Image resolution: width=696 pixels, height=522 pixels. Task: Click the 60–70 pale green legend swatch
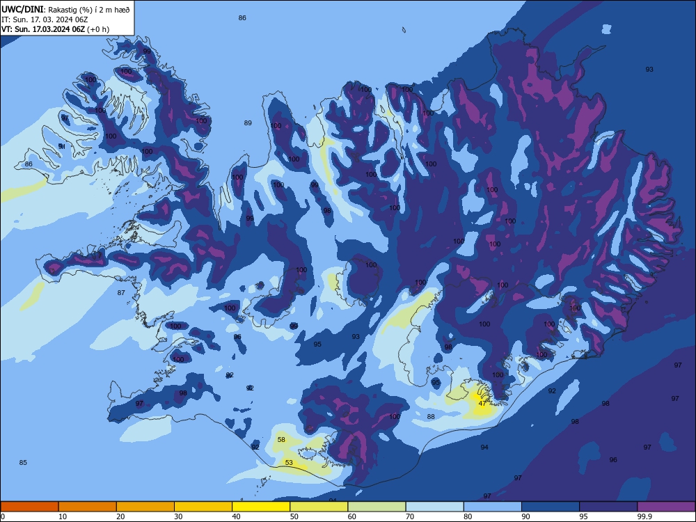coord(377,507)
